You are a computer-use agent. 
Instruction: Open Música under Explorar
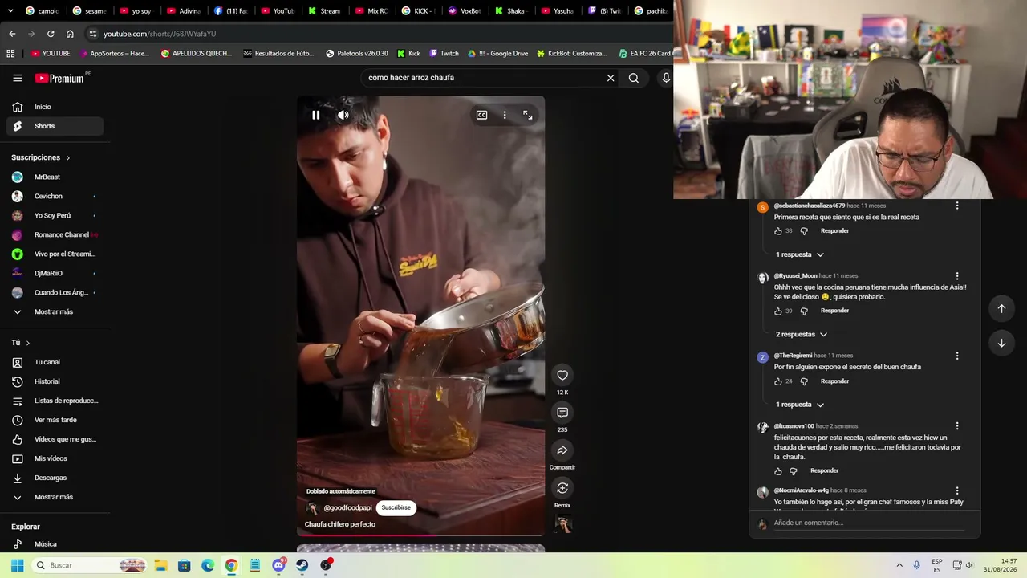55,544
